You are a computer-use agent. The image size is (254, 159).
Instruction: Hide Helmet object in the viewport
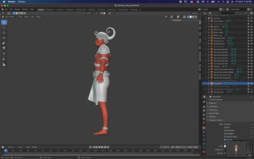click(251, 66)
